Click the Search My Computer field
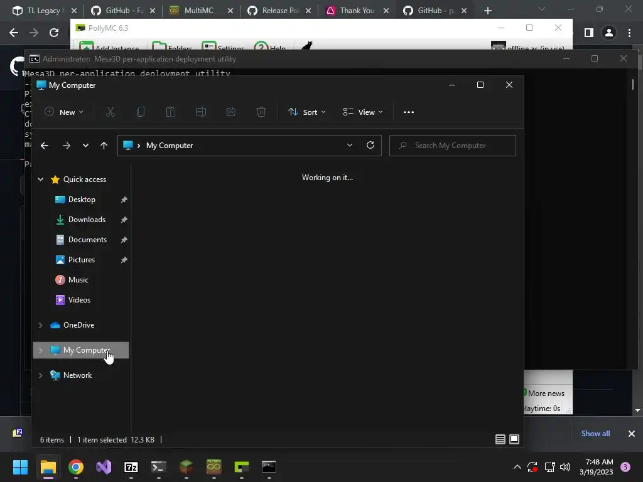This screenshot has height=482, width=643. coord(452,146)
